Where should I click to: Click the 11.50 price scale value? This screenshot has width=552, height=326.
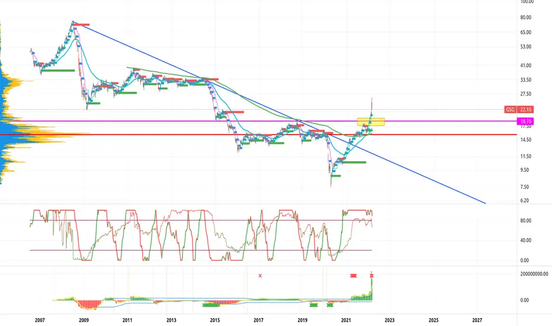pos(525,156)
